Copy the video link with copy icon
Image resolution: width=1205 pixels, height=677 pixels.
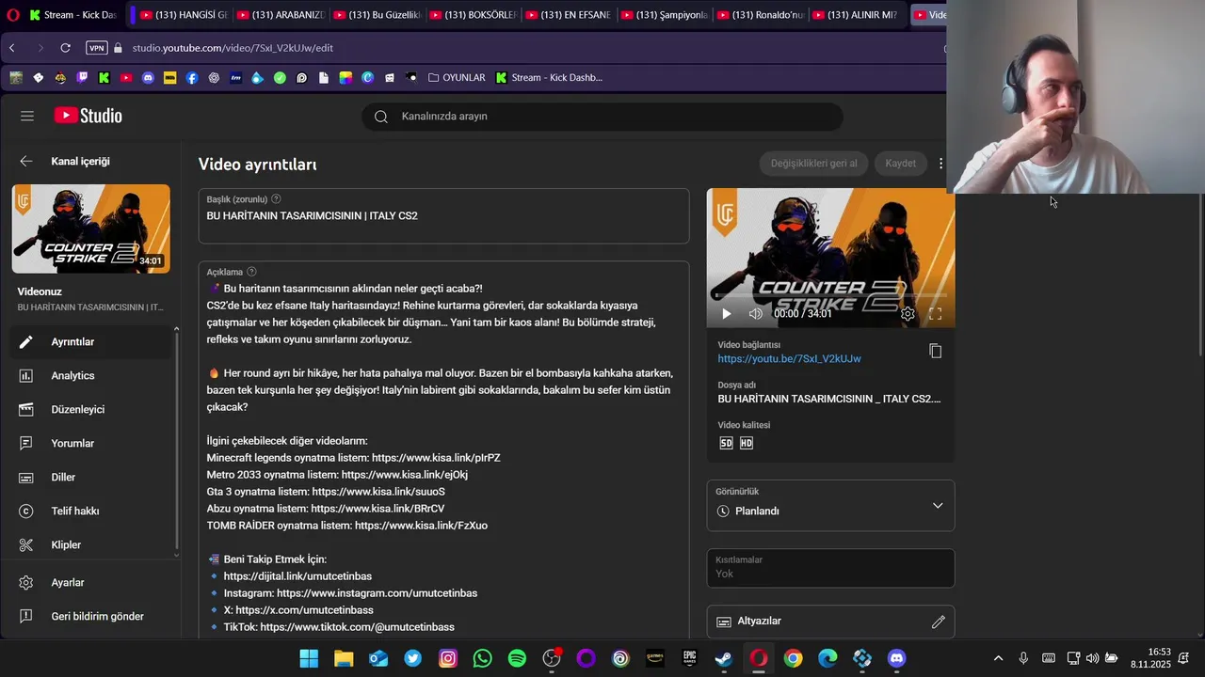click(x=935, y=351)
